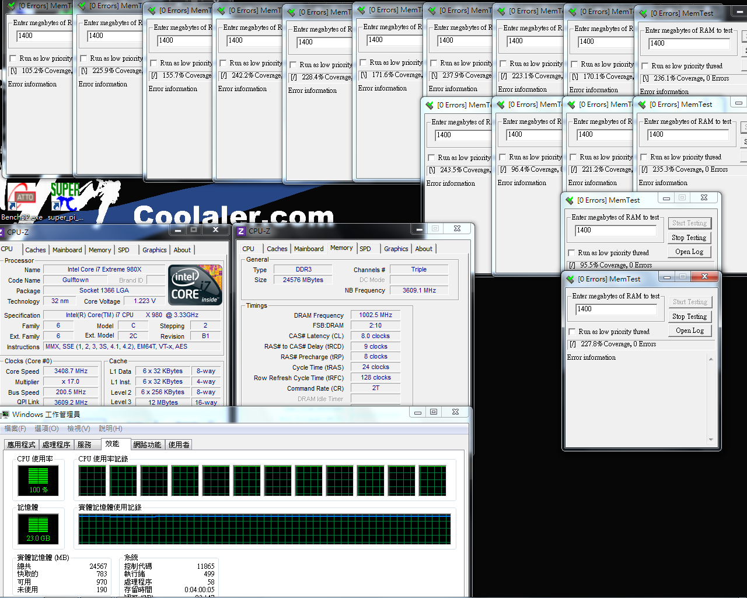The height and width of the screenshot is (598, 747).
Task: Click DRAM Frequency value 1002.5 MHz
Action: coord(375,315)
